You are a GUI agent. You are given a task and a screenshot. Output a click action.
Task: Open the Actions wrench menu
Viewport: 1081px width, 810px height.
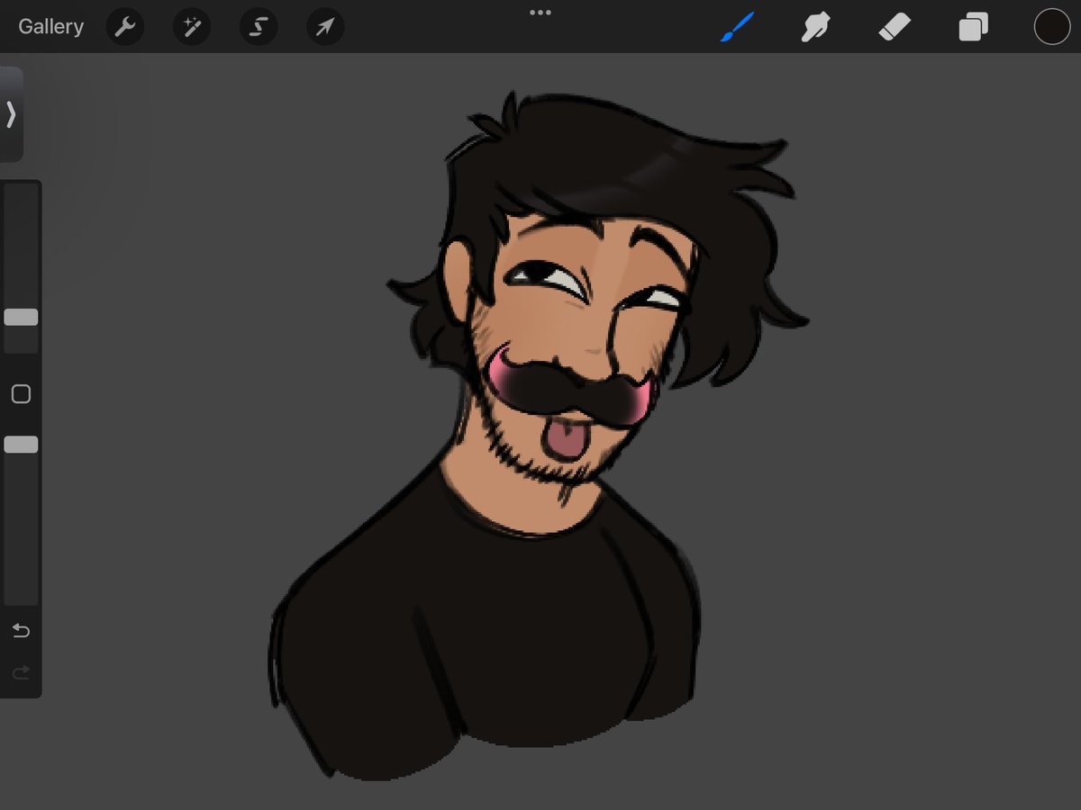point(125,27)
